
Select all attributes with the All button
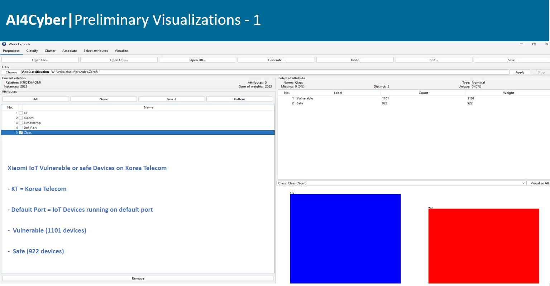[35, 99]
